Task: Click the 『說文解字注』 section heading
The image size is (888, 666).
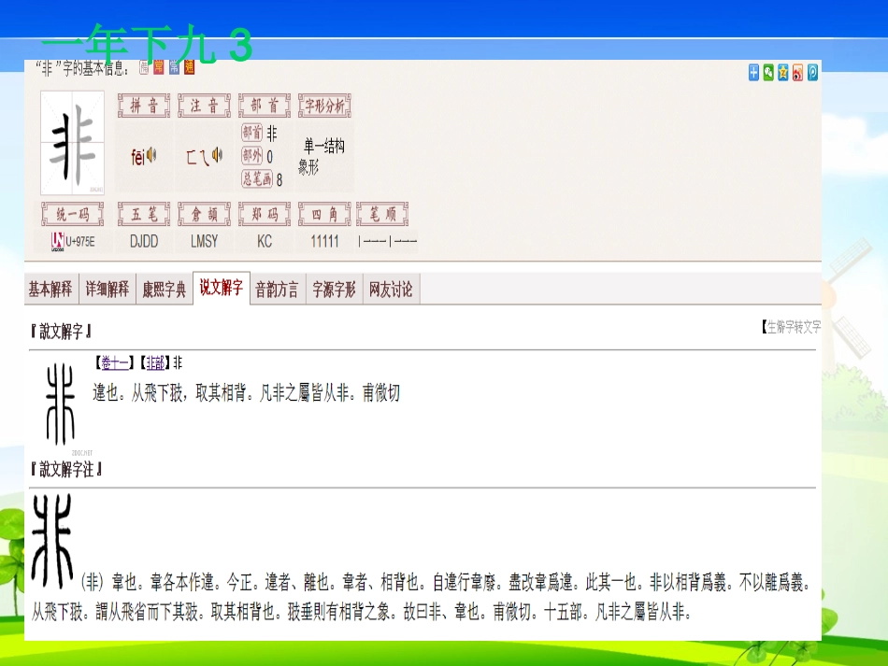Action: 66,469
